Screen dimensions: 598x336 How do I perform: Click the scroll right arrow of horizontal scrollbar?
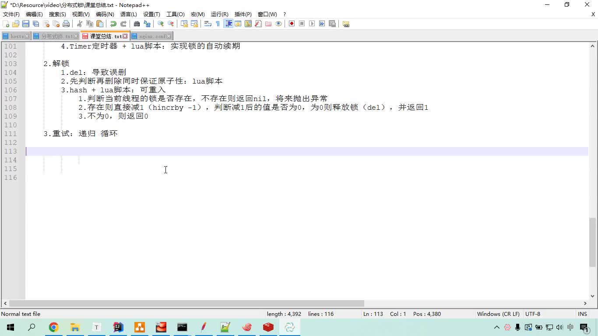tap(585, 303)
